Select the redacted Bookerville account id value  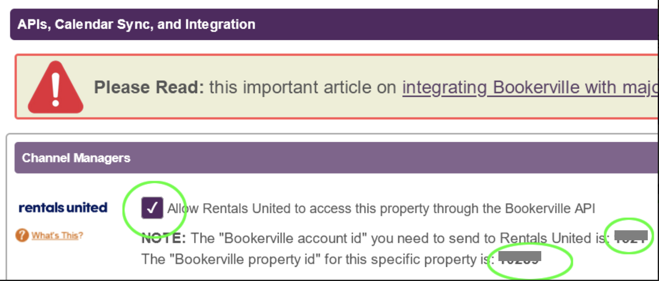[x=631, y=236]
